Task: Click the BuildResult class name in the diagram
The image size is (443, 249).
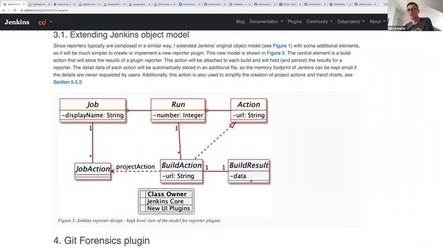Action: tap(248, 165)
